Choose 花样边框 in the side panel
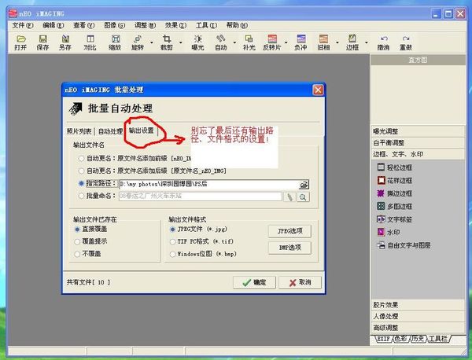 (x=400, y=180)
